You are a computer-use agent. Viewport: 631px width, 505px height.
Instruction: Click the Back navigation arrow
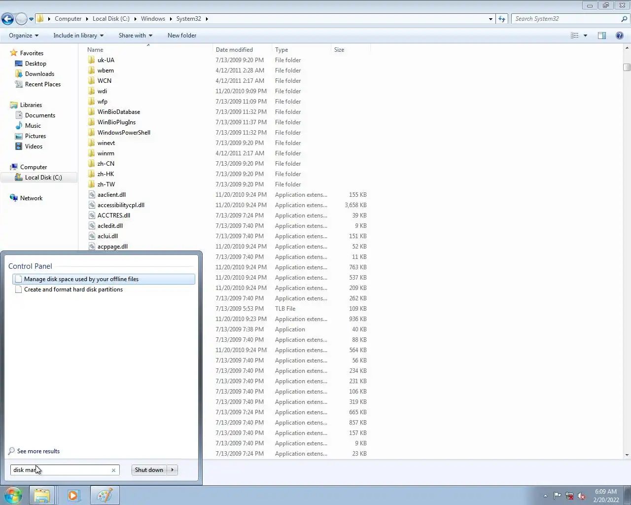[x=7, y=19]
